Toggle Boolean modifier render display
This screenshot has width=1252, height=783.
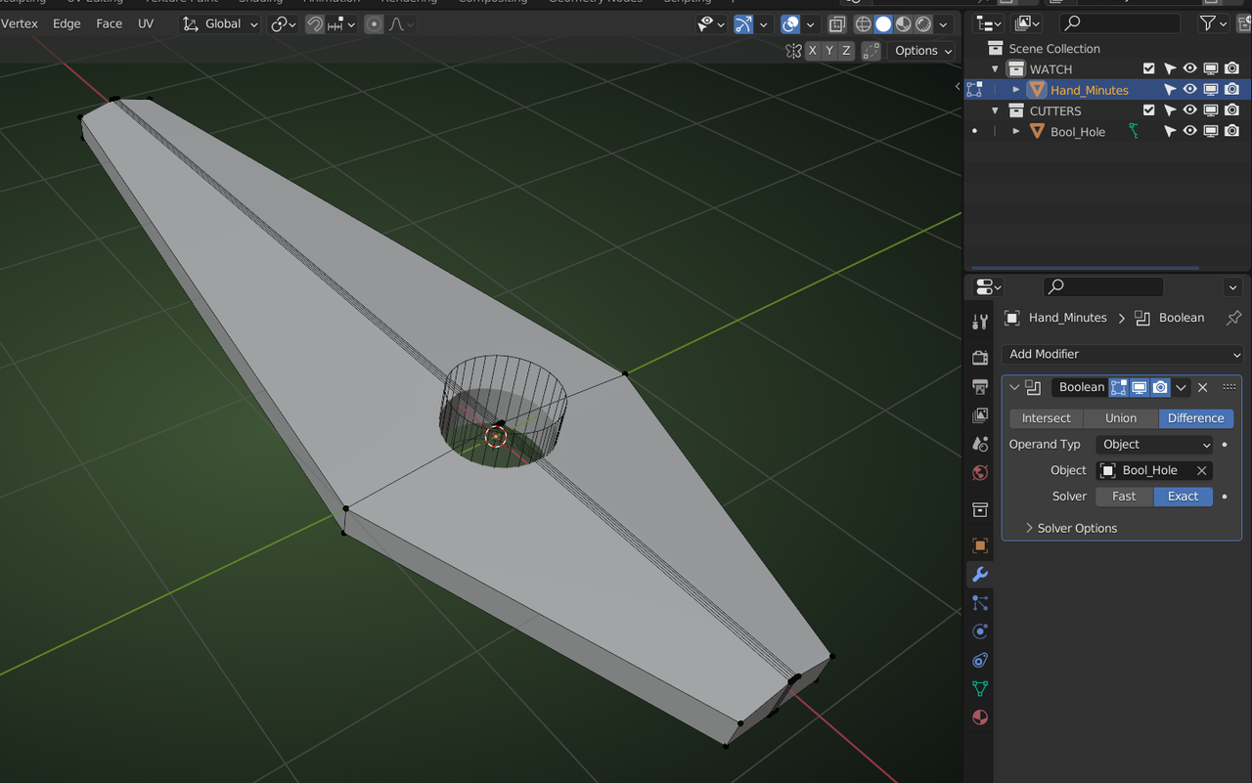pos(1160,387)
